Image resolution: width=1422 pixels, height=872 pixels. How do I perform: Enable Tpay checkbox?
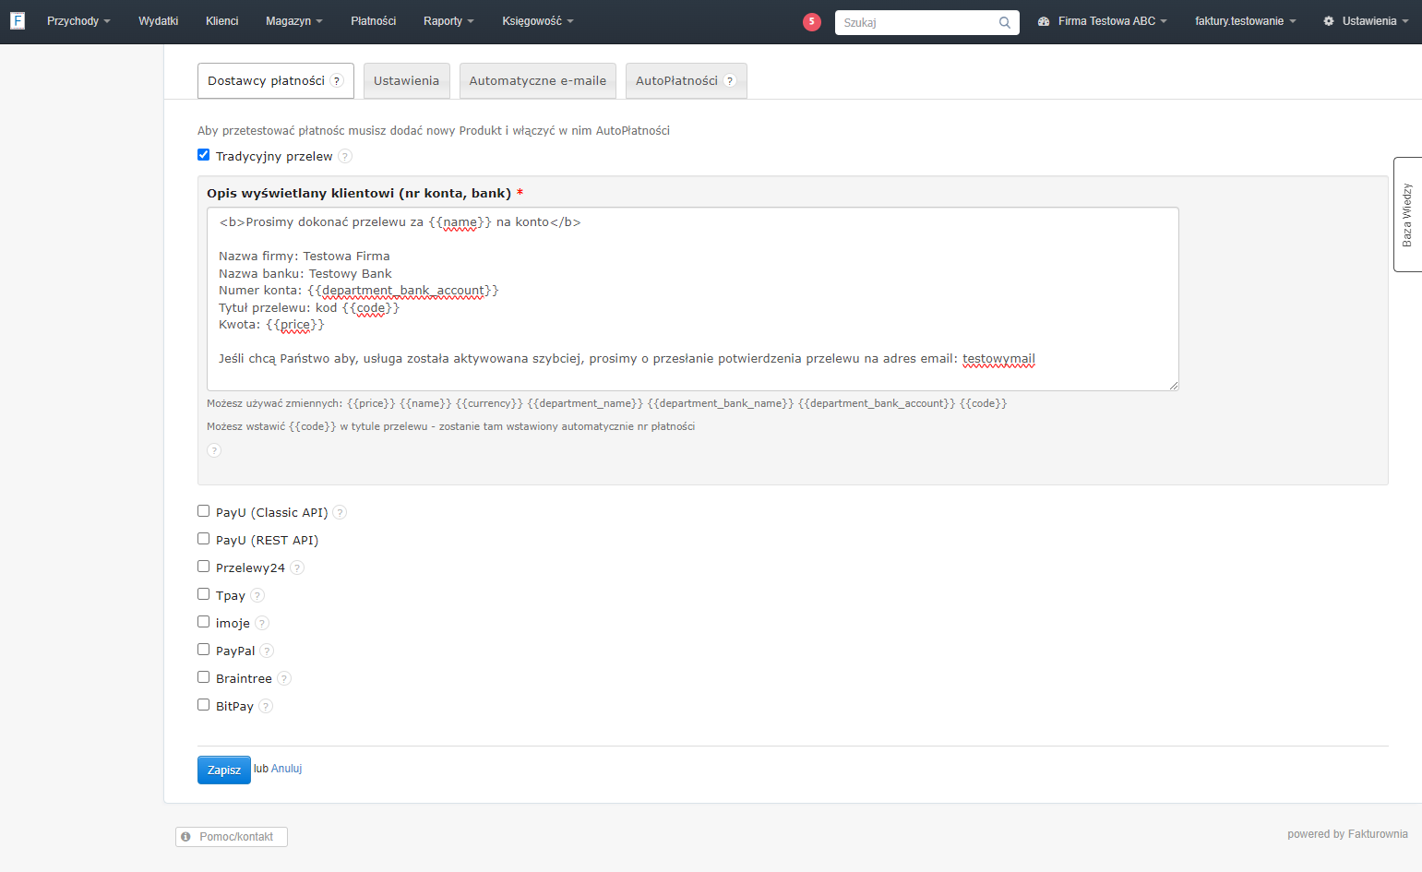(204, 594)
